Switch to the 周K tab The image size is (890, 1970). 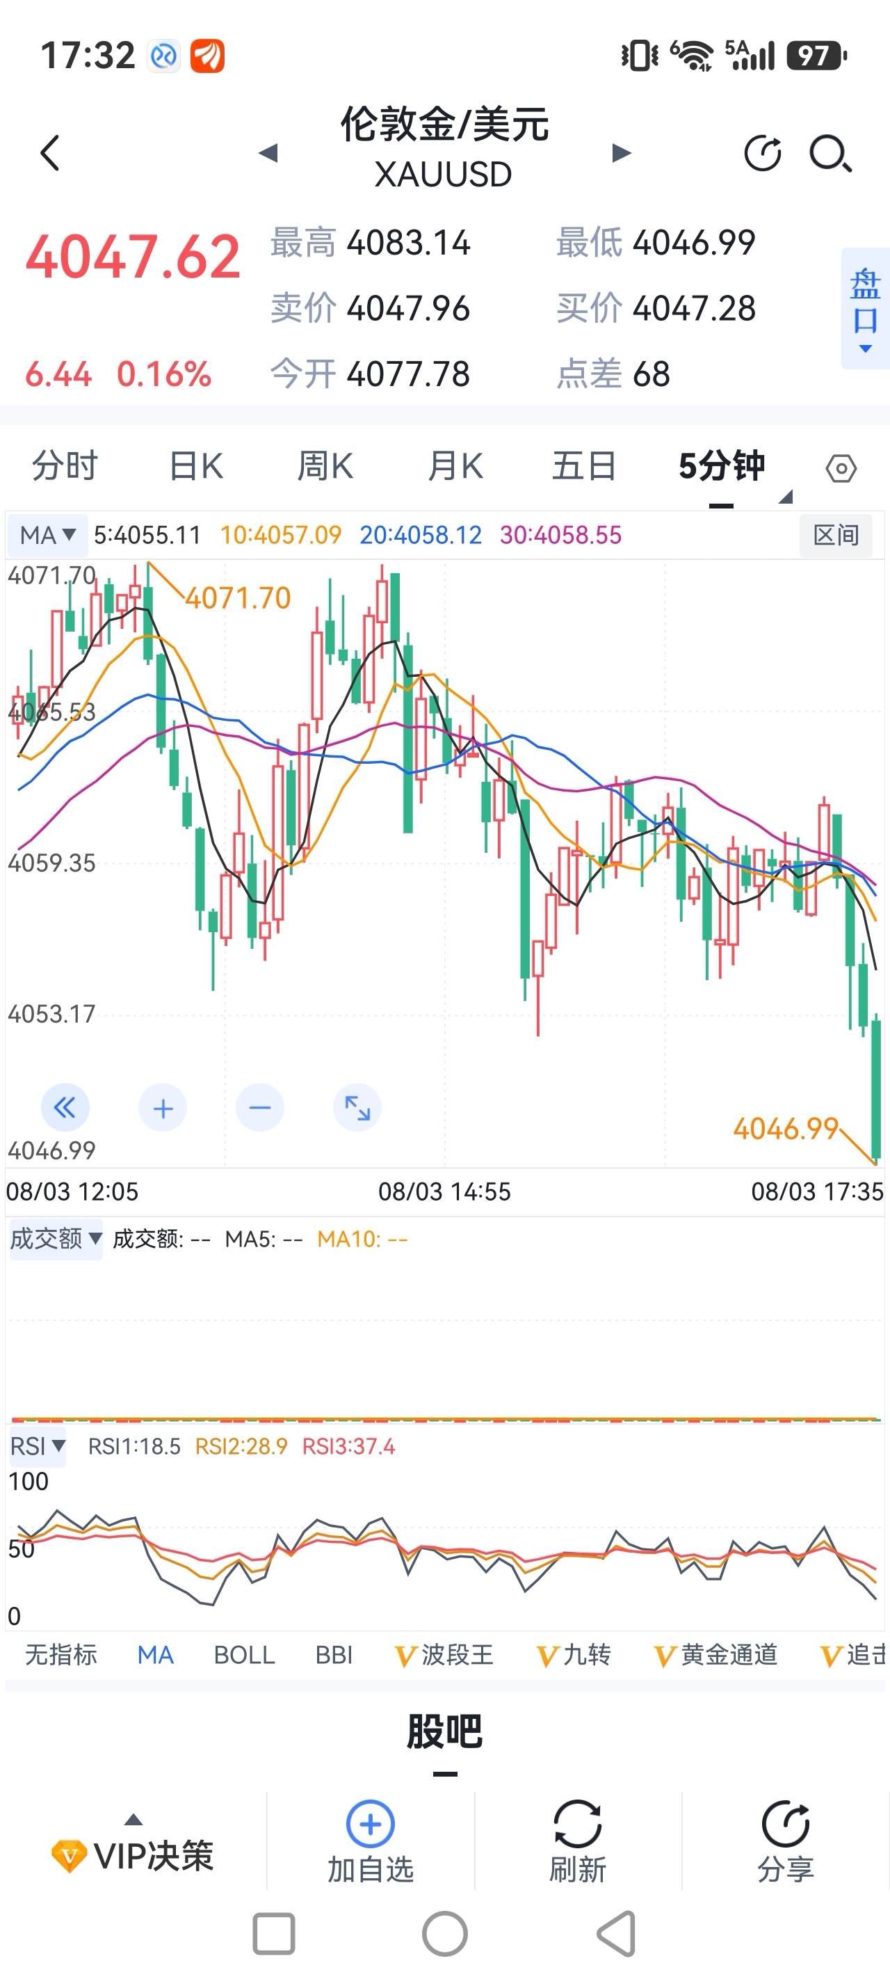coord(325,466)
